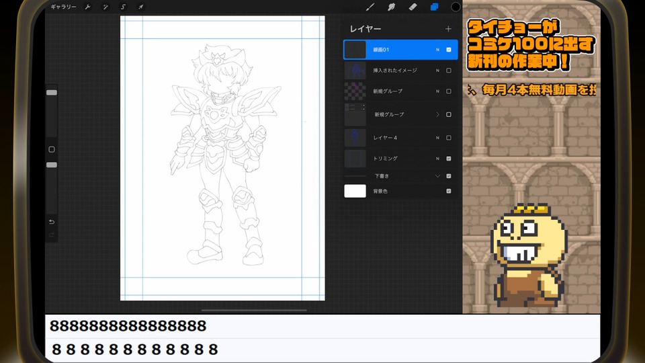Tap the undo arrow in sidebar
Image resolution: width=645 pixels, height=363 pixels.
coord(52,222)
